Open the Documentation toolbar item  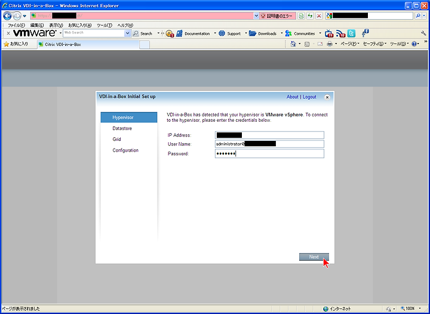(193, 33)
